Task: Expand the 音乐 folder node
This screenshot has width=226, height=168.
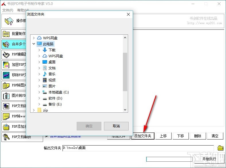Action: (x=39, y=74)
